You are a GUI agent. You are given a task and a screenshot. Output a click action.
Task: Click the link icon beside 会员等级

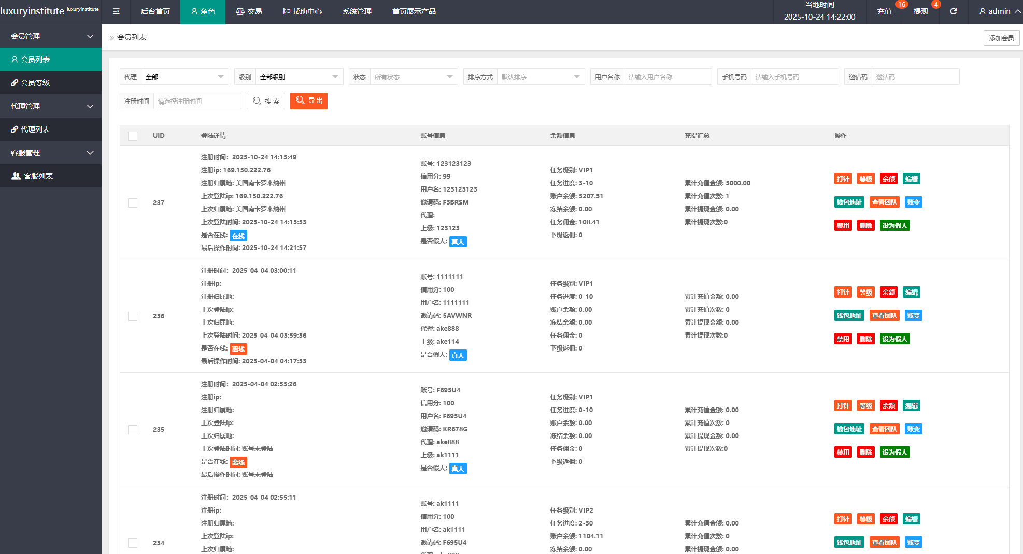[15, 83]
